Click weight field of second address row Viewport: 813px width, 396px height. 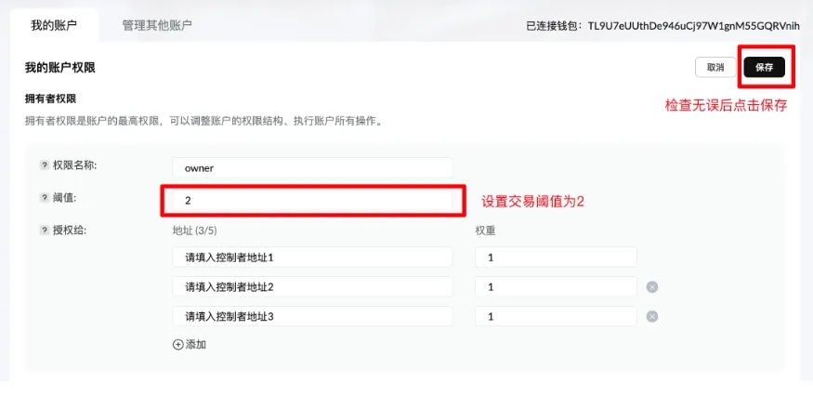pos(556,286)
